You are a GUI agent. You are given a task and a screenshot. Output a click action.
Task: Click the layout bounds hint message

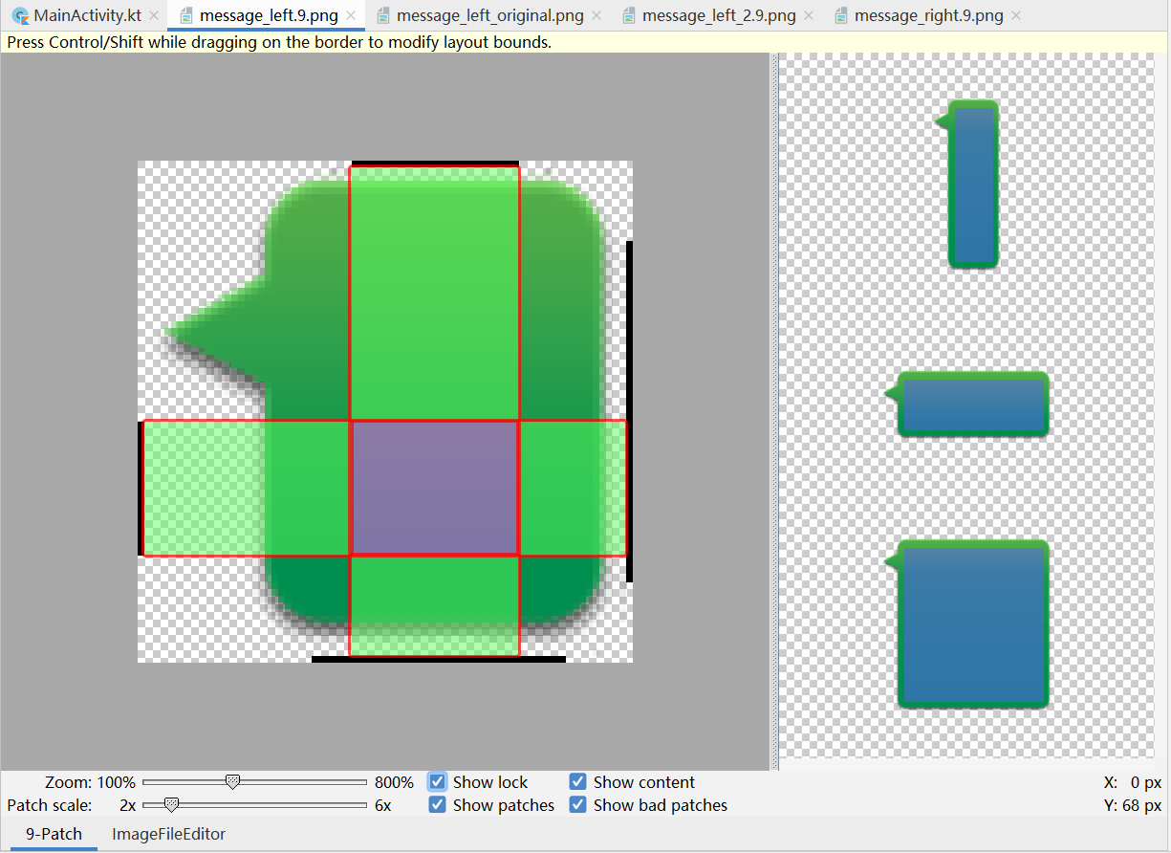(x=279, y=42)
